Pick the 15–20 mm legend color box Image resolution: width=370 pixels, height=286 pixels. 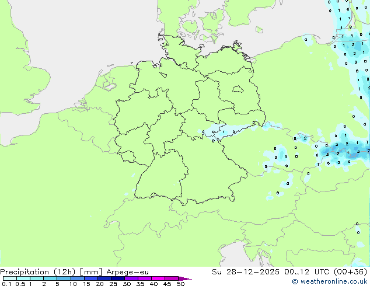91,278
